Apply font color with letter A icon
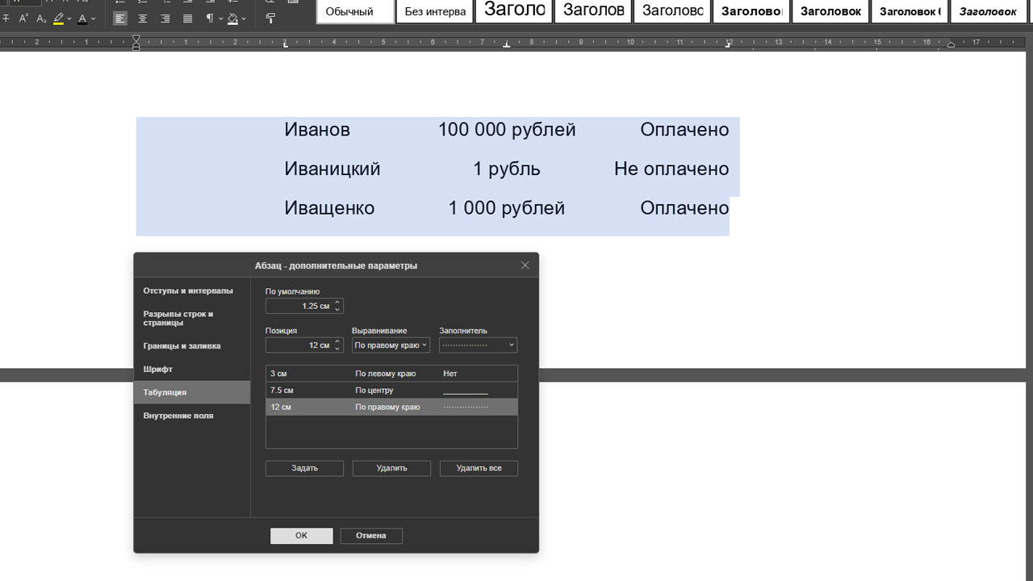Screen dimensions: 1033x581 82,18
